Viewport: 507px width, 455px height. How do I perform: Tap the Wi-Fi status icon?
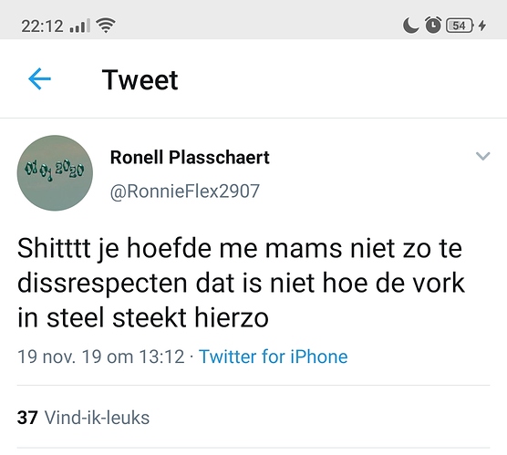coord(106,26)
